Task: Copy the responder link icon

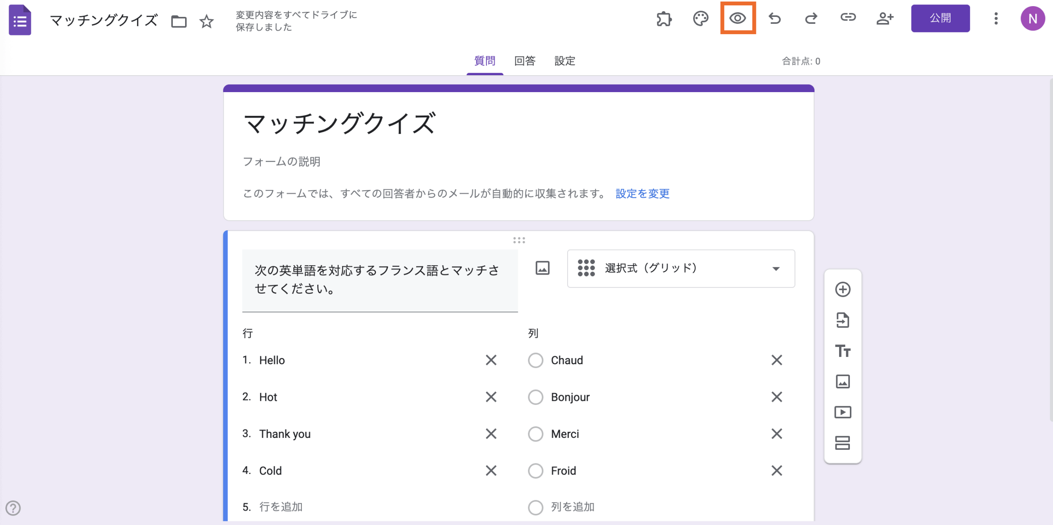Action: (x=848, y=18)
